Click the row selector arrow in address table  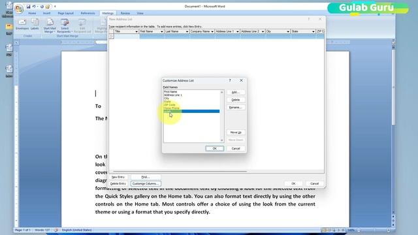pyautogui.click(x=111, y=37)
